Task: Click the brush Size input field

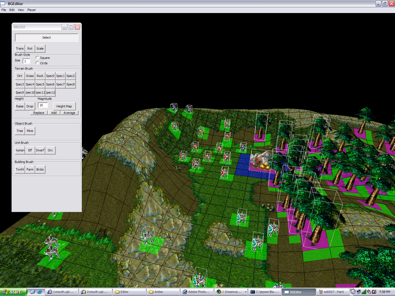Action: [x=26, y=61]
